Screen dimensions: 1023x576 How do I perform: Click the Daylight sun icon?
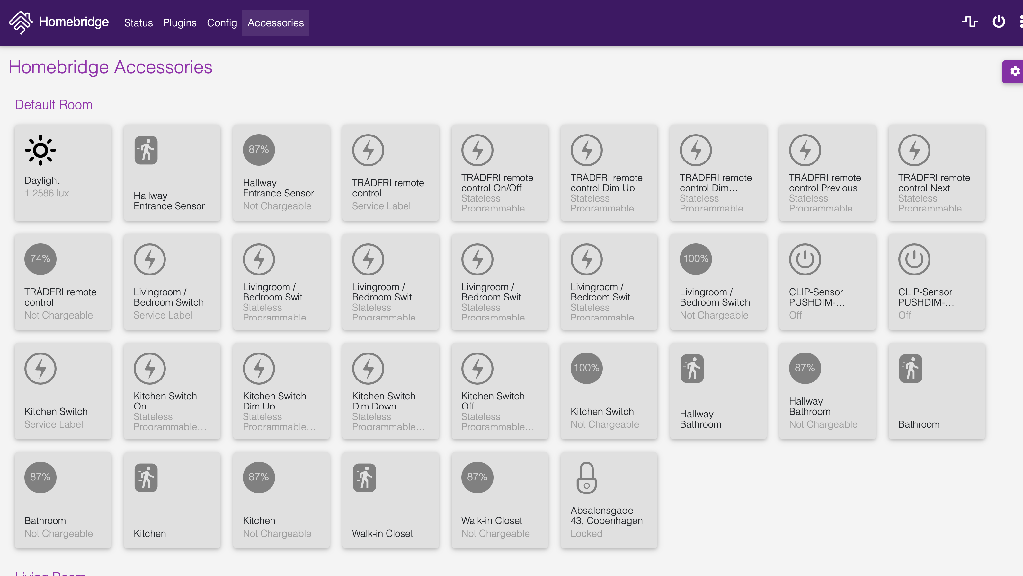pos(40,150)
